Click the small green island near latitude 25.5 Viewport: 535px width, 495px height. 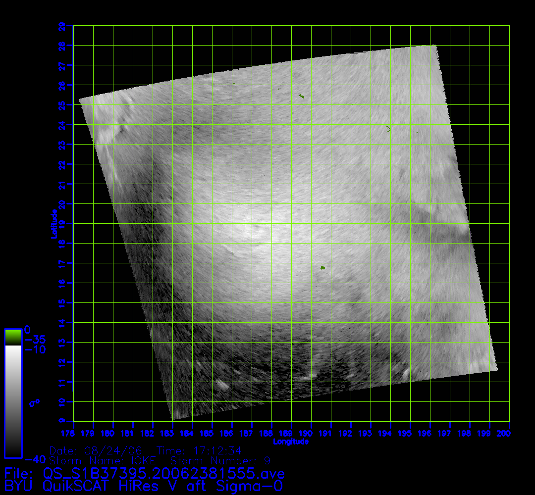301,96
